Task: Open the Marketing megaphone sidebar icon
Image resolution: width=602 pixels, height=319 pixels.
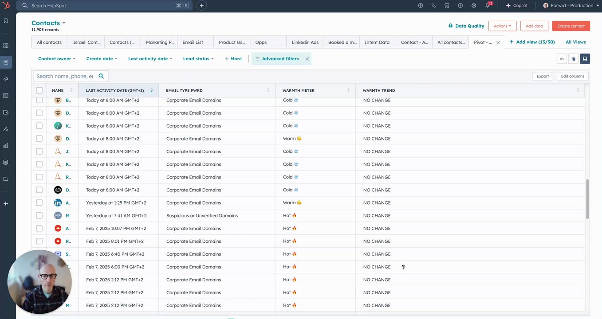Action: point(6,79)
